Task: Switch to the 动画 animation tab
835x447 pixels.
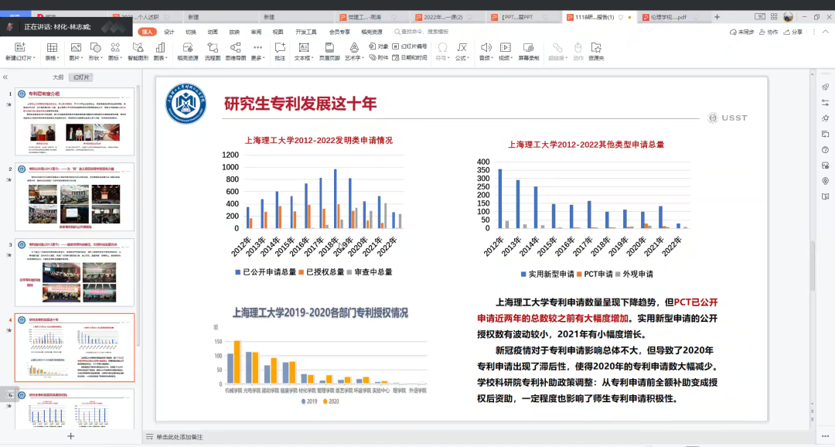Action: pos(213,32)
